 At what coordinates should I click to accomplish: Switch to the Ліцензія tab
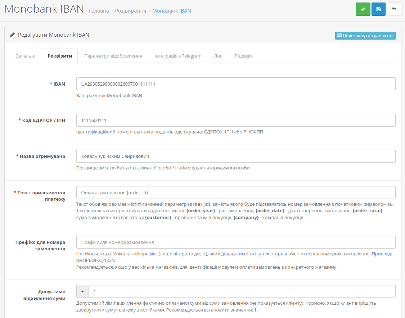pyautogui.click(x=243, y=56)
